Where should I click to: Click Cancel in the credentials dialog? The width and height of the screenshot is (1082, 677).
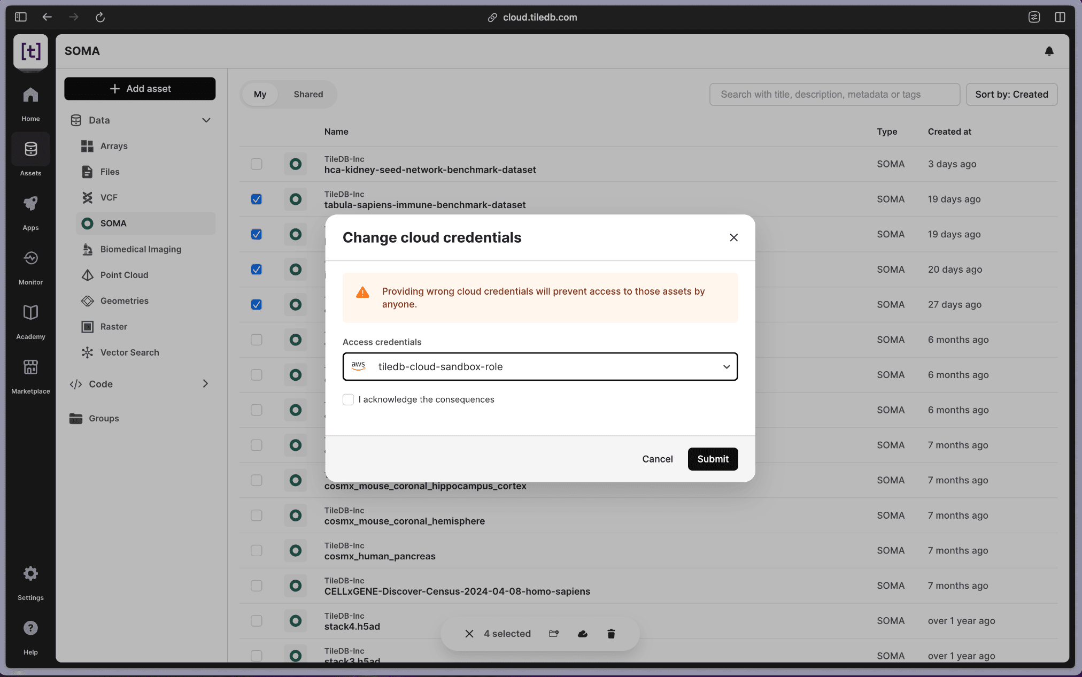pos(657,459)
